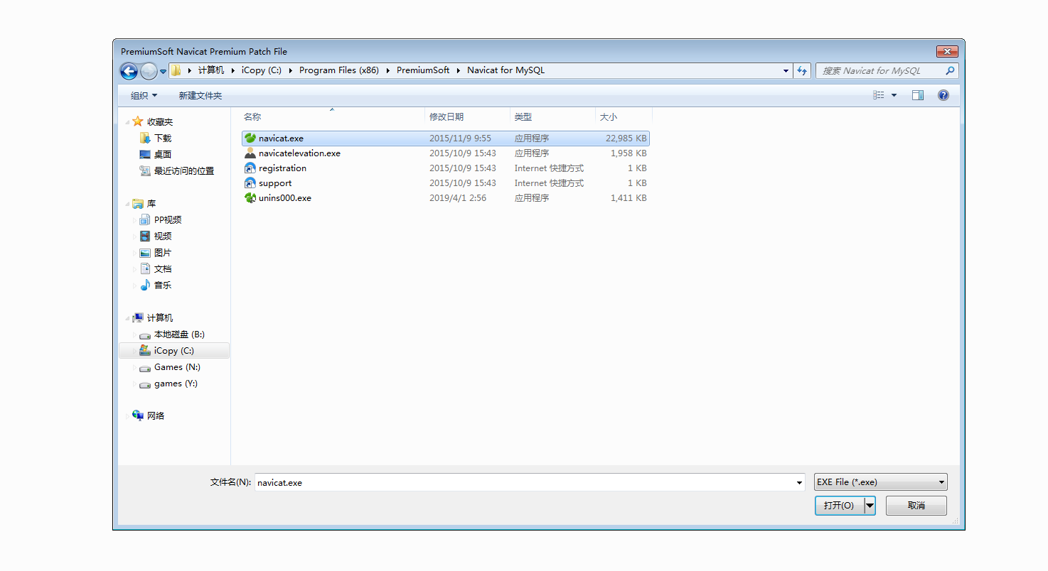Select the 本地磁盘 (B:) drive label
Screen dimensions: 1048x571
coord(179,335)
